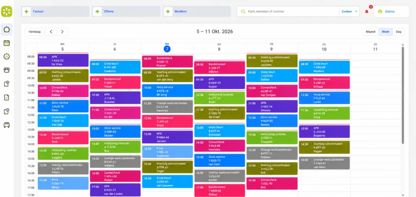Screen dimensions: 416x197
Task: Open Bandenwissel appointment for Dijkstra
Action: [220, 68]
